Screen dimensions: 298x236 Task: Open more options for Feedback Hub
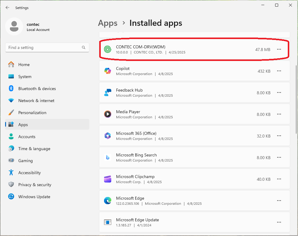coord(279,92)
